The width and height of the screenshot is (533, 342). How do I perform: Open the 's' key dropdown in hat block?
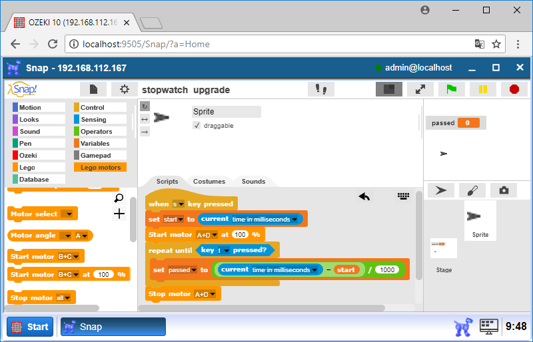point(179,204)
